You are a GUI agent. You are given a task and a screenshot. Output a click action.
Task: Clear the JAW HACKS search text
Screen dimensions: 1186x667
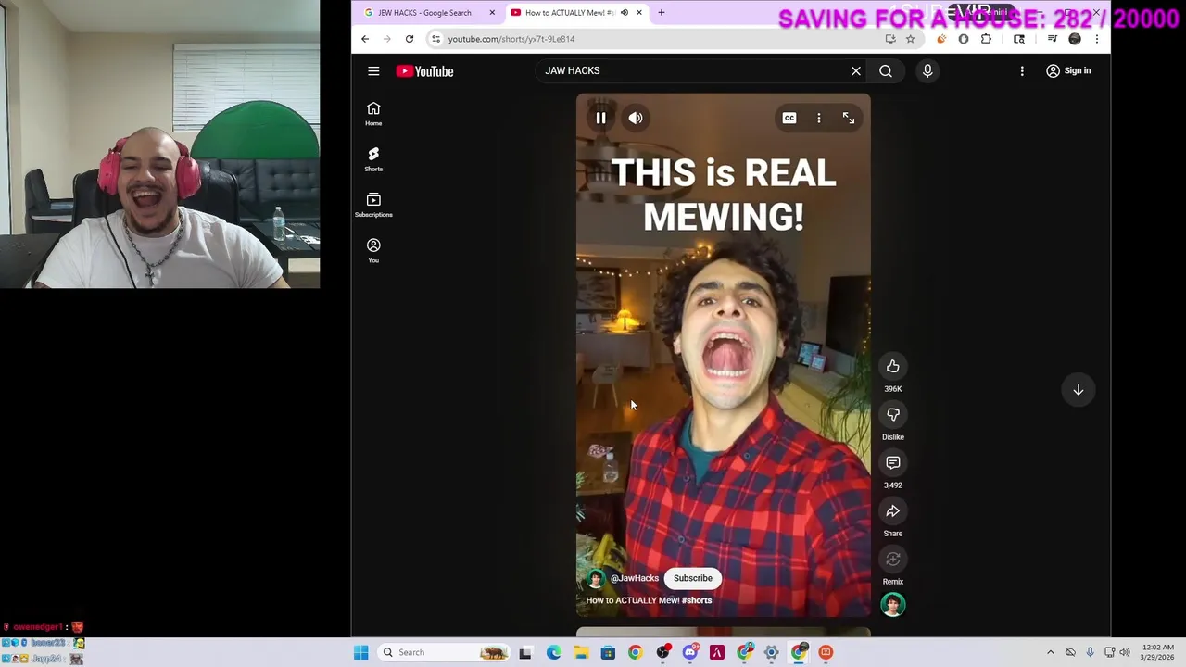coord(856,70)
